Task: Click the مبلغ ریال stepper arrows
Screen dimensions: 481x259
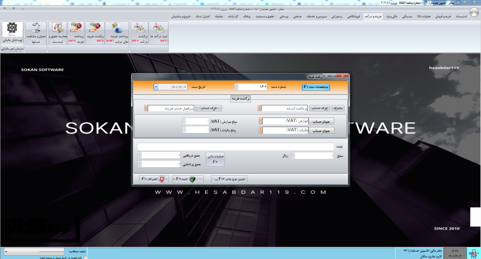Action: click(x=293, y=155)
